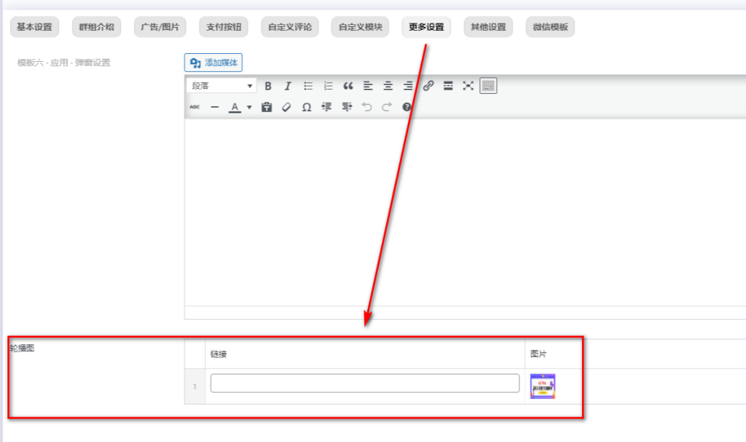
Task: Expand the text color picker arrow
Action: (249, 108)
